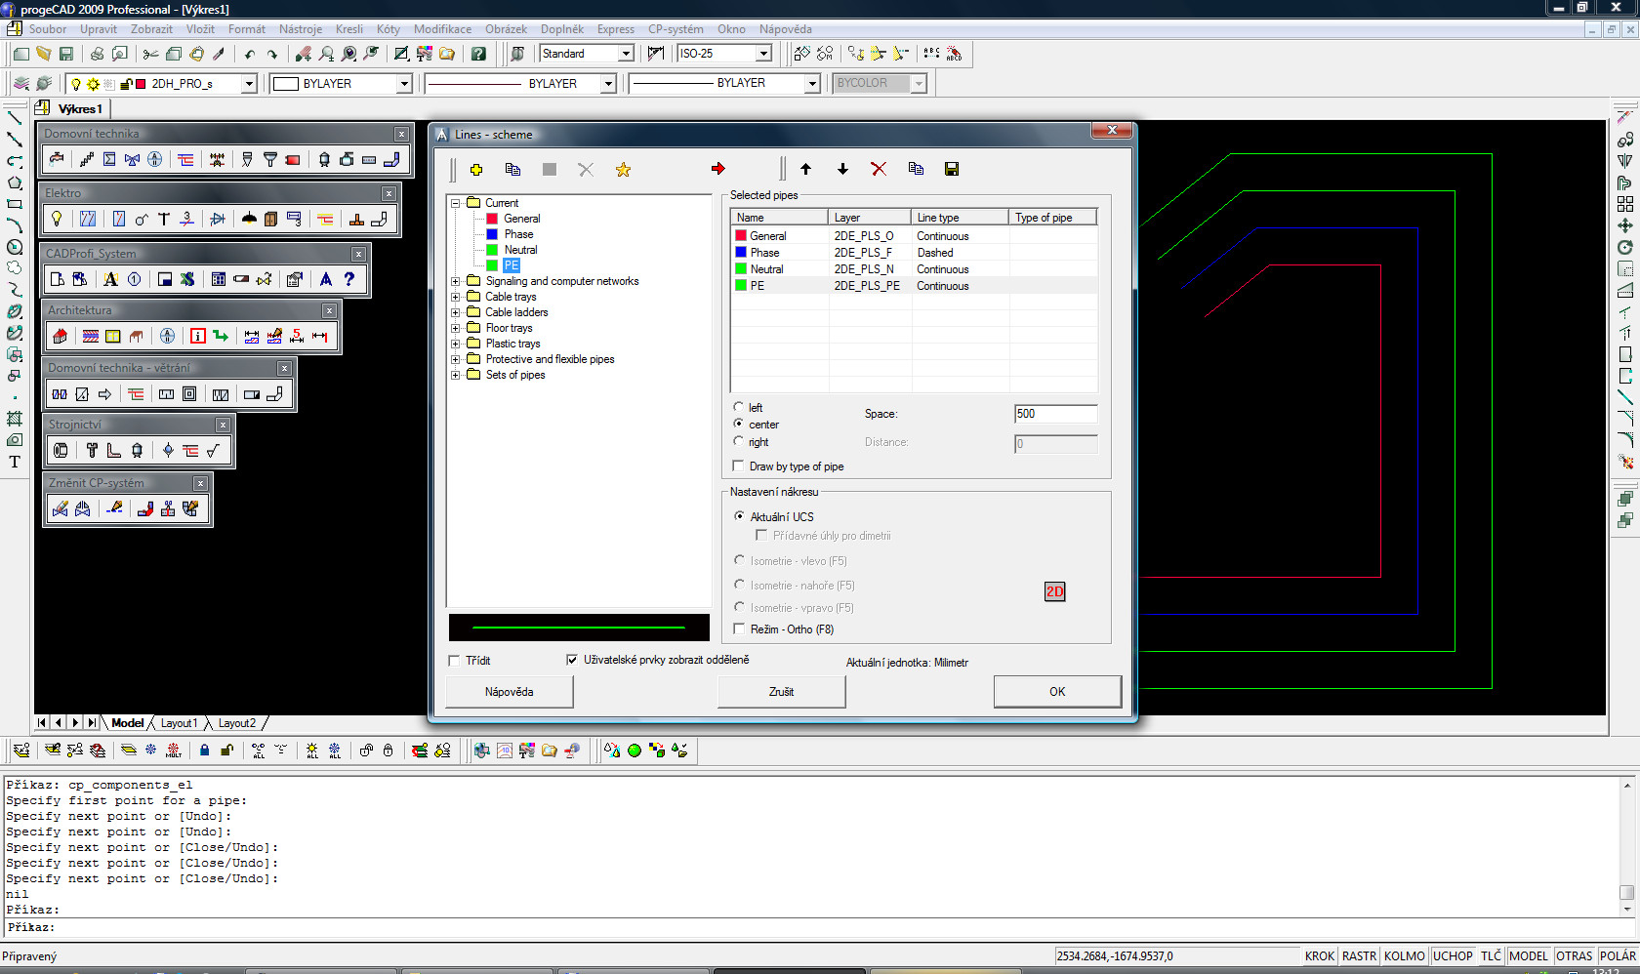The height and width of the screenshot is (974, 1640).
Task: Click the red 2D button in dialog
Action: point(1054,591)
